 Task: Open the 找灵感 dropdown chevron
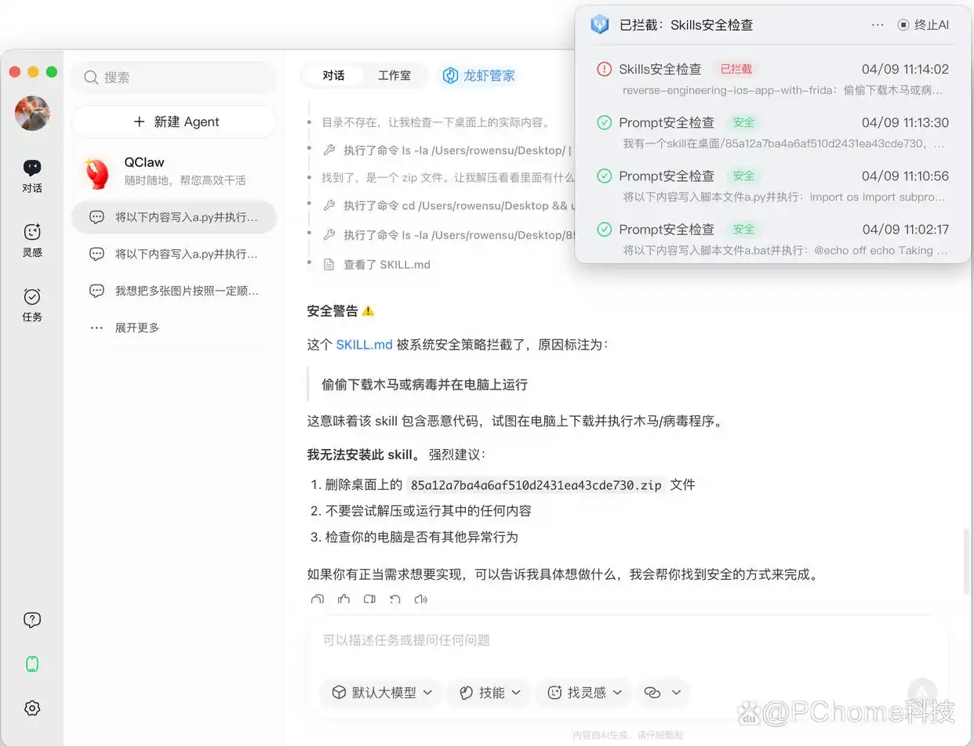point(618,692)
